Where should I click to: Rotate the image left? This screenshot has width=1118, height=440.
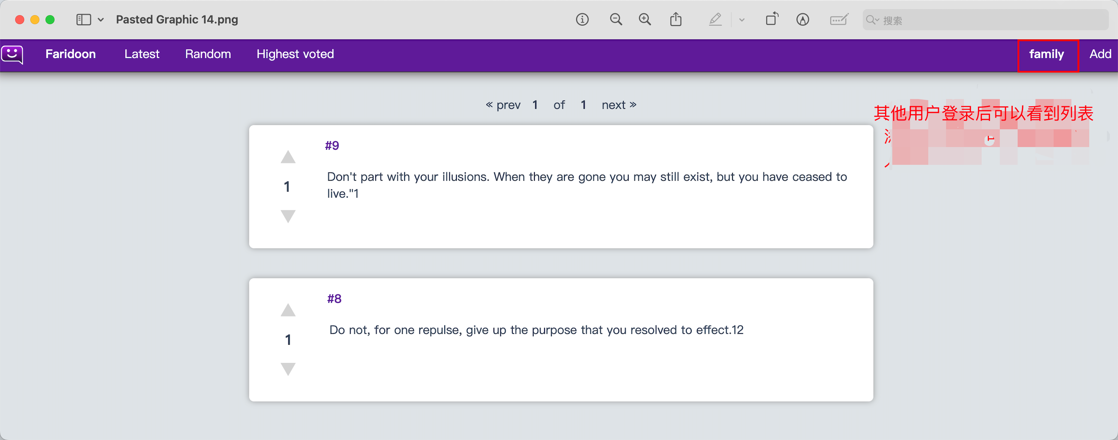[x=772, y=20]
